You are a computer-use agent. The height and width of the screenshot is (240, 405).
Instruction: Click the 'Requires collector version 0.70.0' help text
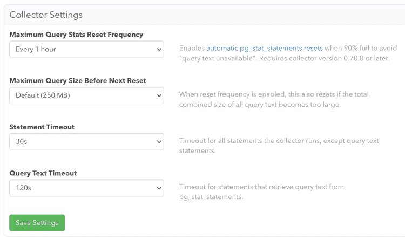coord(324,58)
